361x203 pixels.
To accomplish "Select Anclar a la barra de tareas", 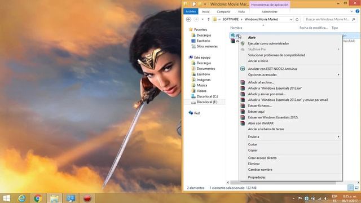I will pyautogui.click(x=290, y=129).
